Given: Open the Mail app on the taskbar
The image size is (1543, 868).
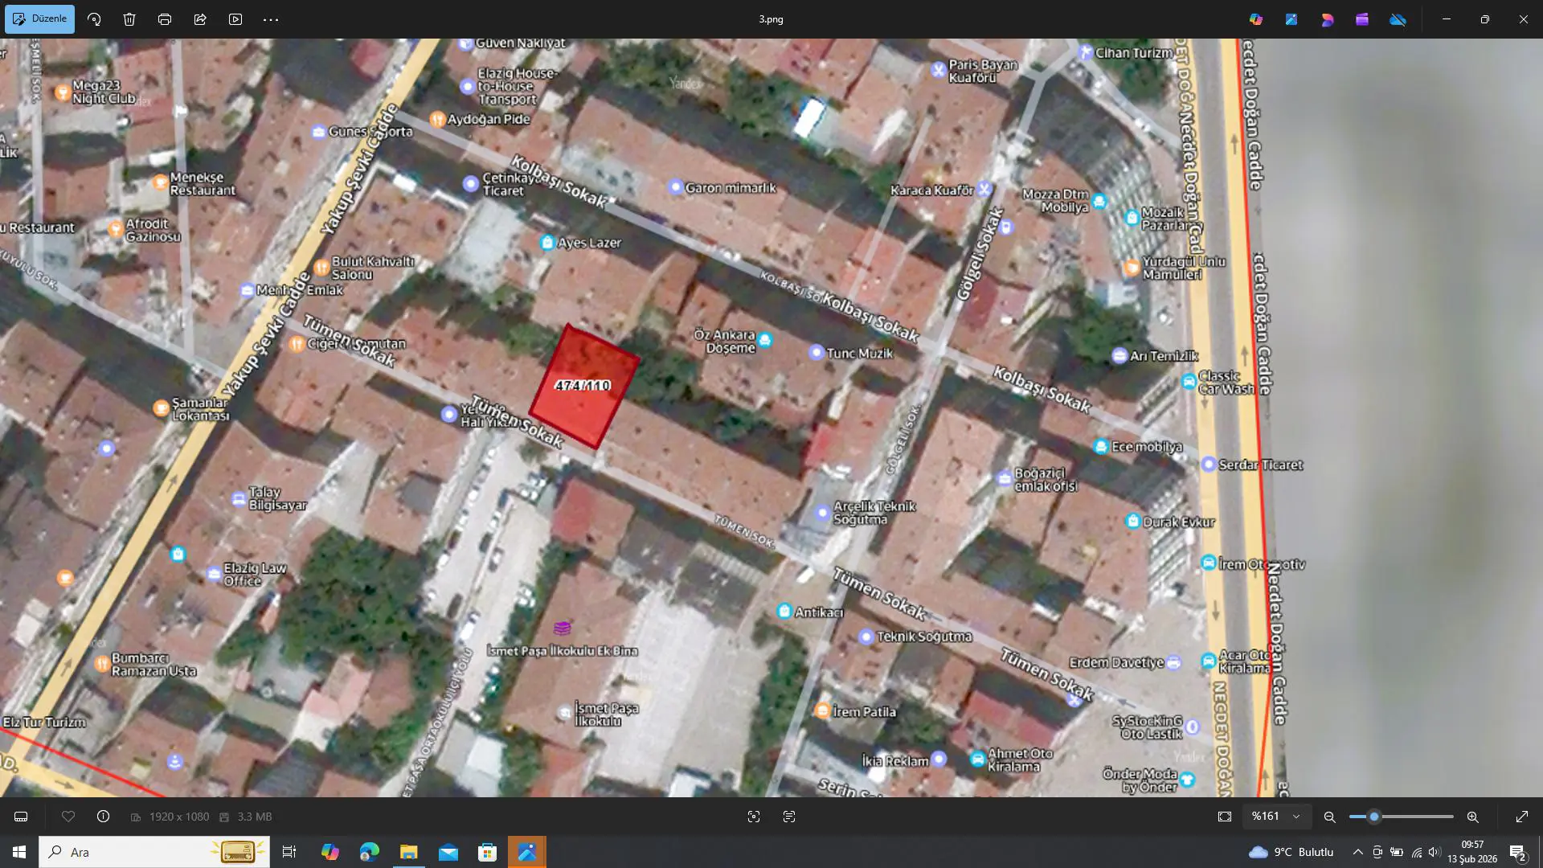Looking at the screenshot, I should click(448, 852).
